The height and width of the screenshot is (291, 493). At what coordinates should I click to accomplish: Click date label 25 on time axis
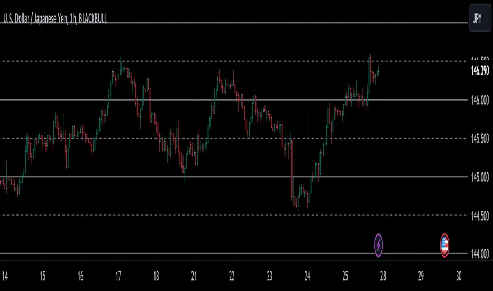(345, 276)
